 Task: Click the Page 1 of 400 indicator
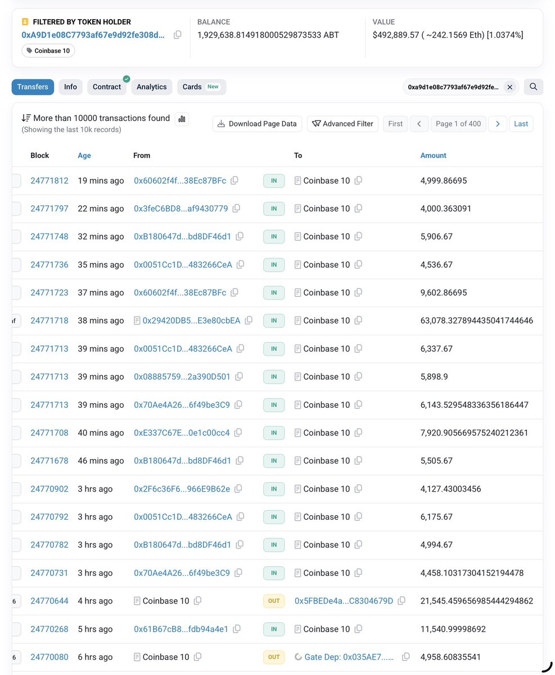tap(458, 124)
